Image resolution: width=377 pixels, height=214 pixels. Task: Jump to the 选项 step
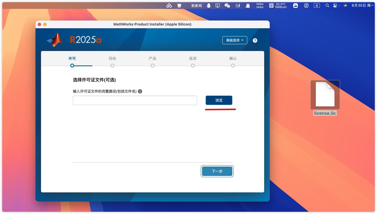pyautogui.click(x=193, y=59)
